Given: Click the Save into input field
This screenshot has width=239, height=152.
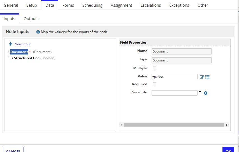Looking at the screenshot, I should 174,93.
